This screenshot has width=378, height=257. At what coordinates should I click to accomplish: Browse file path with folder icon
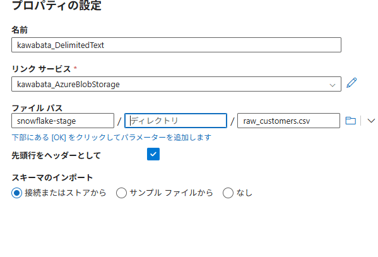pyautogui.click(x=350, y=121)
